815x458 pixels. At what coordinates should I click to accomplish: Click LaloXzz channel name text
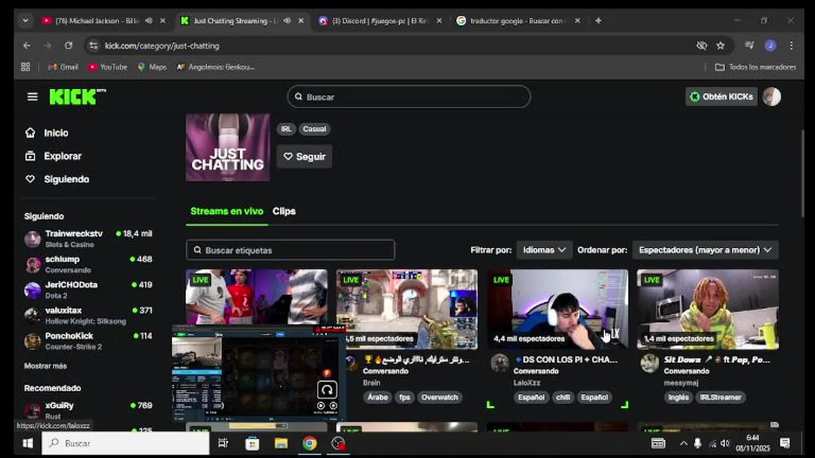coord(526,383)
